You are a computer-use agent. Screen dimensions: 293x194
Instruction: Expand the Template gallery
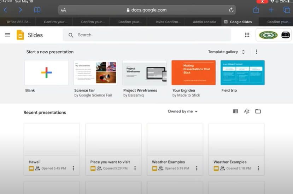tap(227, 52)
